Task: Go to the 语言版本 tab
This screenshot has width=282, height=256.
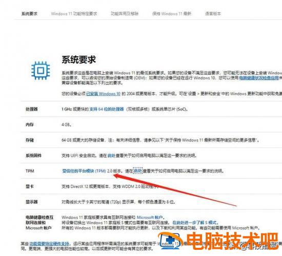Action: [213, 14]
